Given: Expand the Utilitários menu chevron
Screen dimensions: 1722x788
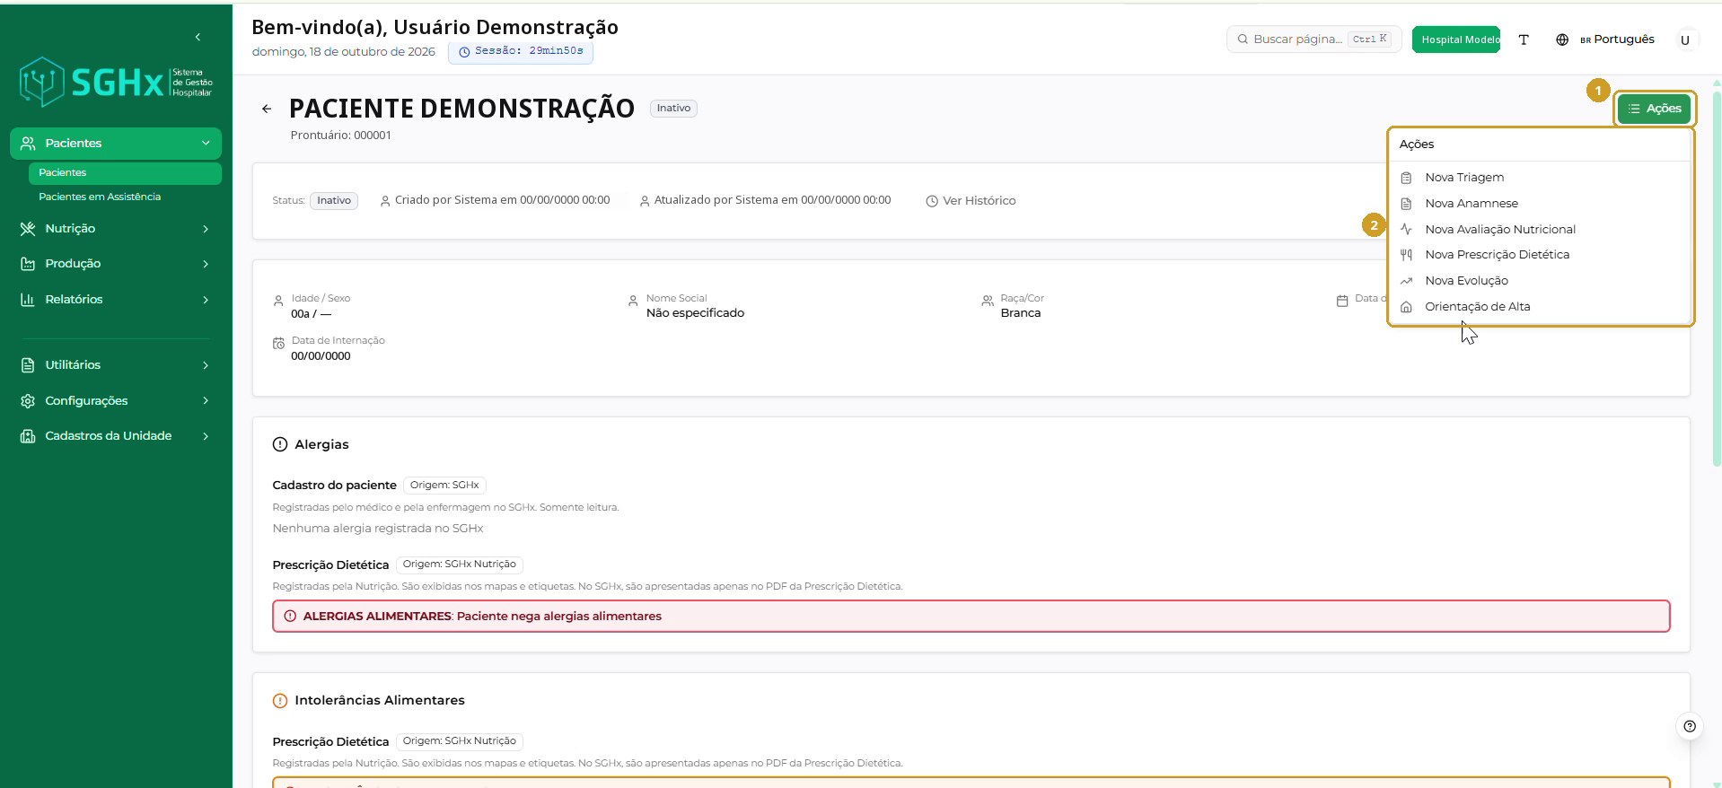Looking at the screenshot, I should [206, 365].
